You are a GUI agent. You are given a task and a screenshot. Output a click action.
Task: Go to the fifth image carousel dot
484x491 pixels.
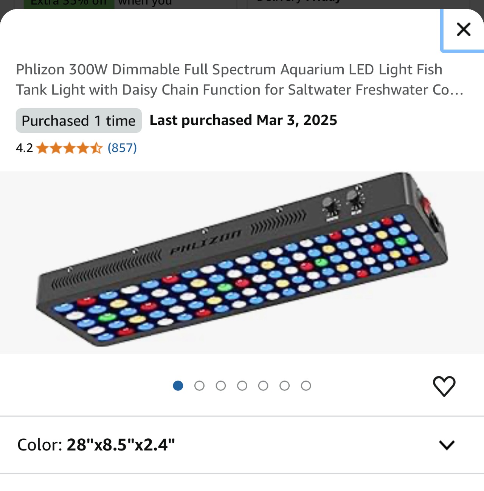coord(263,386)
